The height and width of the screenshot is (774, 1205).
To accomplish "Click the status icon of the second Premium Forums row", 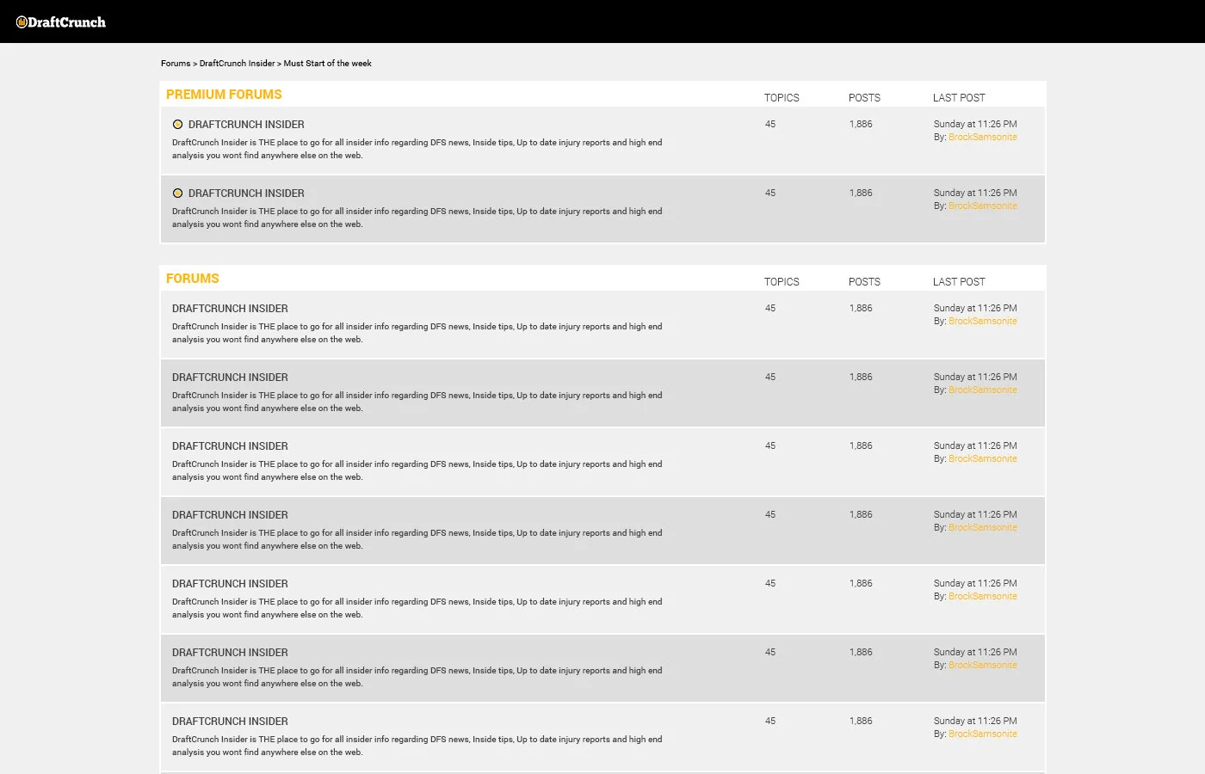I will (x=177, y=193).
